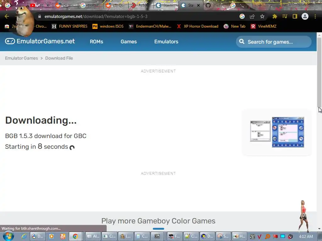Toggle the Chrome side panel icon
The image size is (322, 241).
click(295, 16)
